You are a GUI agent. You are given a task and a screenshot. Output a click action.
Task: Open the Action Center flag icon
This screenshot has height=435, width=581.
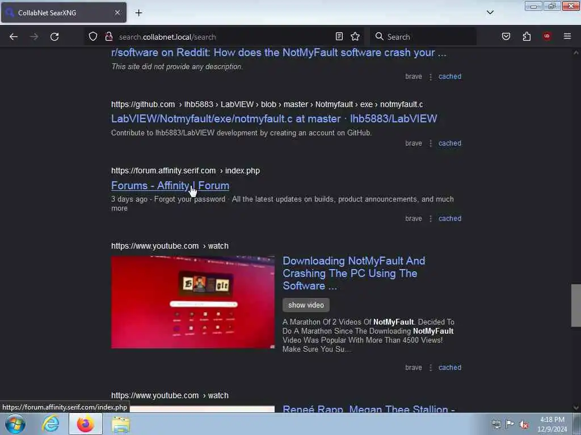pos(510,424)
